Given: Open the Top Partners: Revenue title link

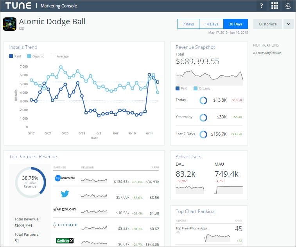Looking at the screenshot, I should [33, 157].
